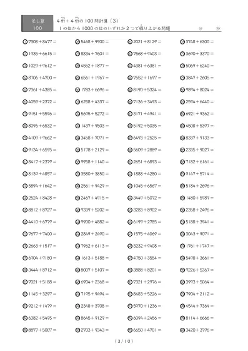Click the circled number beside 8877+5007
The image size is (248, 351).
25,330
